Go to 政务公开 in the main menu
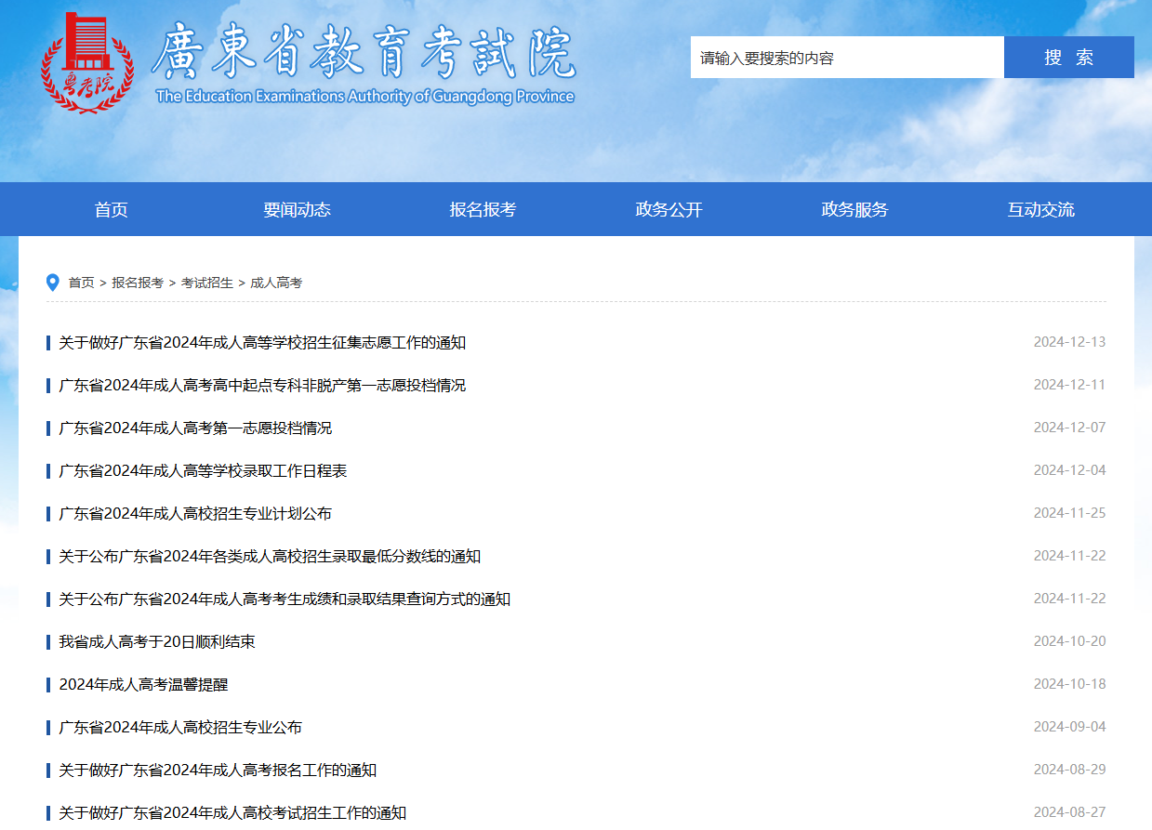The height and width of the screenshot is (830, 1152). coord(669,210)
